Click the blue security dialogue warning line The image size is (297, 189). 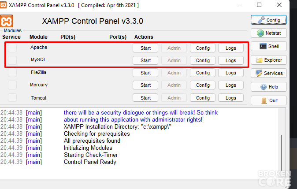click(141, 113)
